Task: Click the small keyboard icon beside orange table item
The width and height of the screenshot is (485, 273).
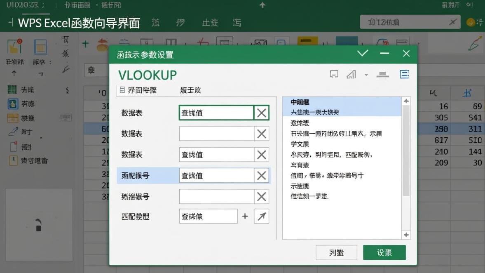Action: coord(66,118)
